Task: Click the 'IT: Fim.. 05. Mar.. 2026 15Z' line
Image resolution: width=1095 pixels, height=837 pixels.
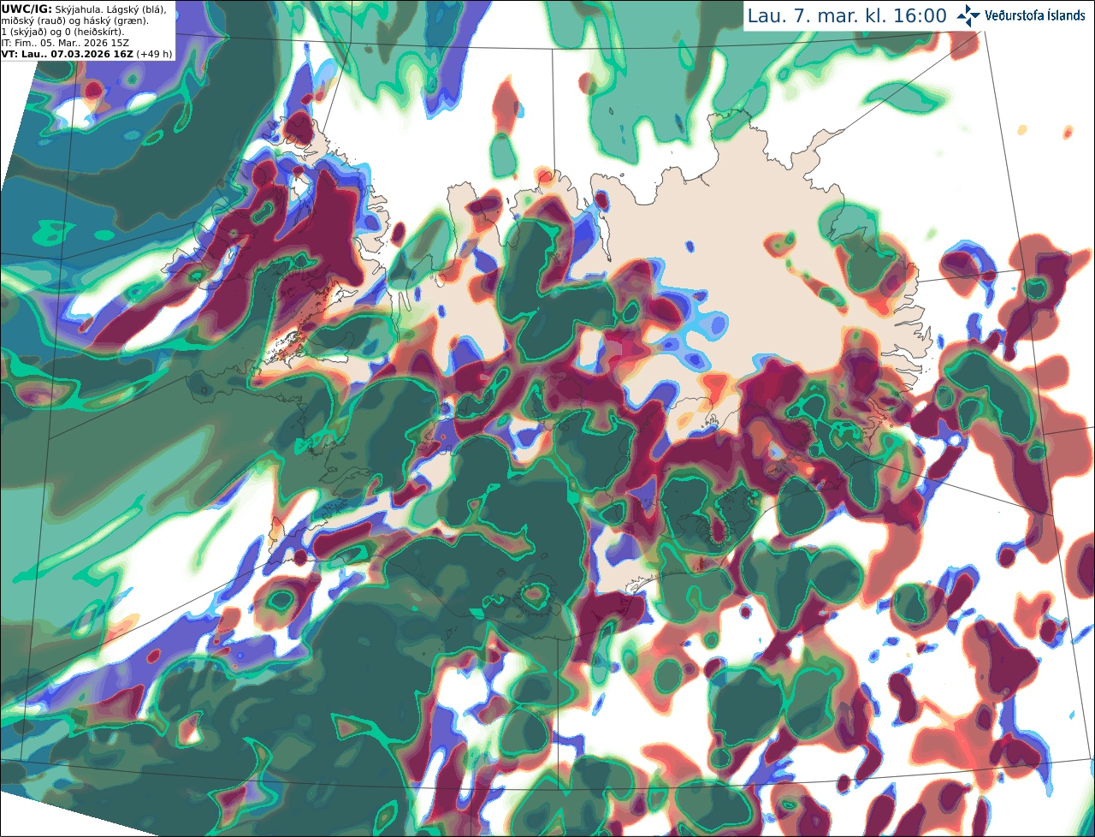Action: pos(65,42)
